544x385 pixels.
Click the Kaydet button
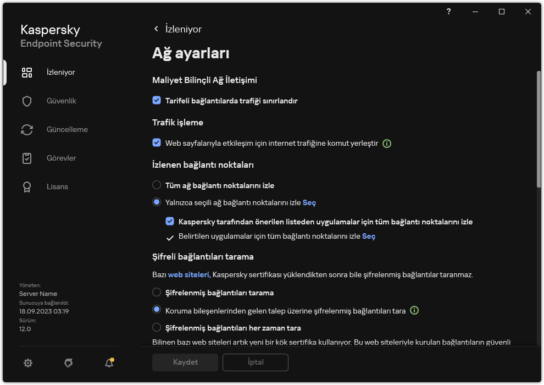click(185, 362)
